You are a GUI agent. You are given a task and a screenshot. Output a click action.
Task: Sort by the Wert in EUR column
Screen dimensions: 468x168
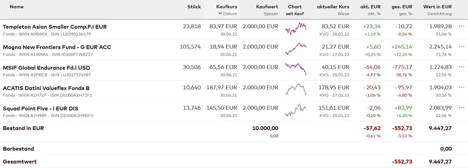click(437, 7)
